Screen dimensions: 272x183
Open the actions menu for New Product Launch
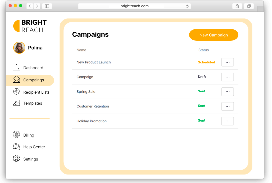click(227, 62)
